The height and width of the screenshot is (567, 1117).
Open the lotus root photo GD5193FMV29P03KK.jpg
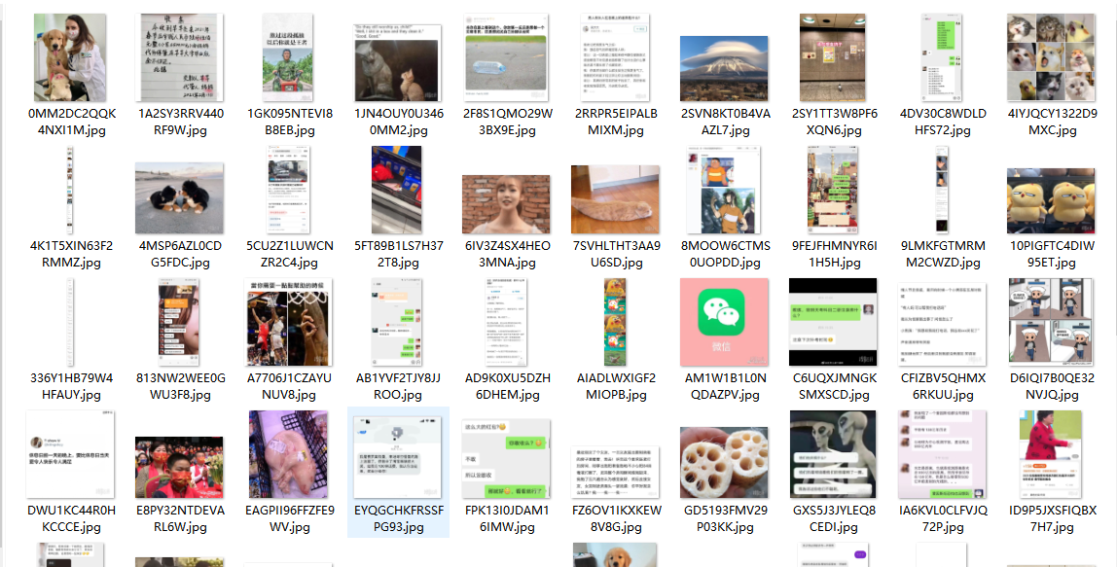(725, 462)
